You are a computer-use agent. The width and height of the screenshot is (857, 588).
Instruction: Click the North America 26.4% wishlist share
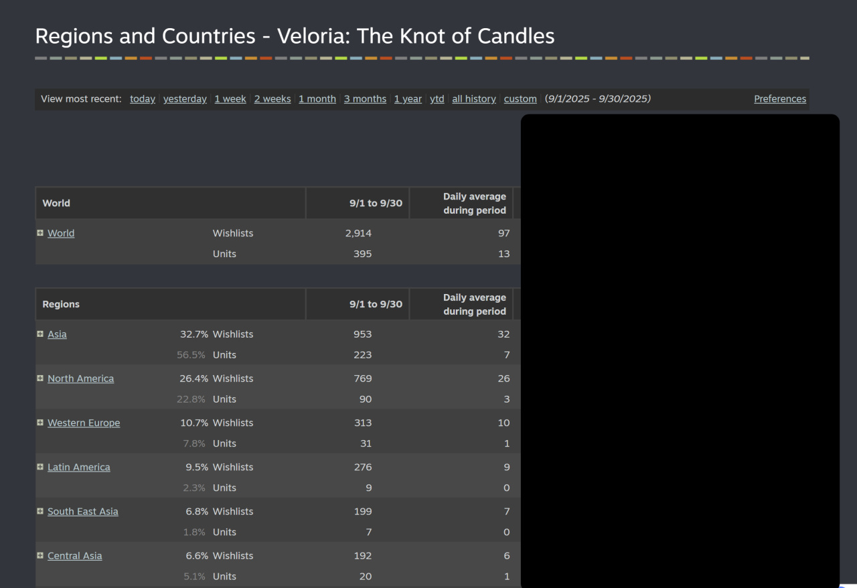click(194, 378)
